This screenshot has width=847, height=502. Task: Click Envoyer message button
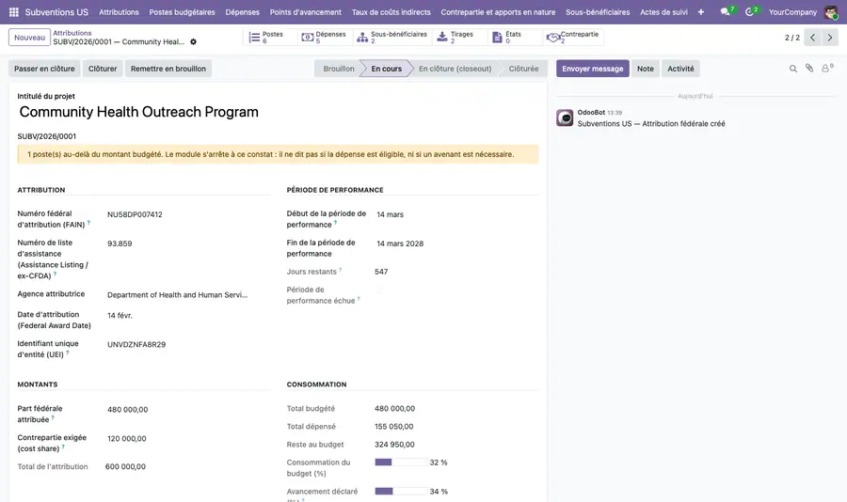point(593,69)
